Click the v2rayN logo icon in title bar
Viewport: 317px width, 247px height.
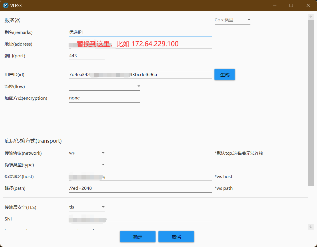[x=6, y=5]
